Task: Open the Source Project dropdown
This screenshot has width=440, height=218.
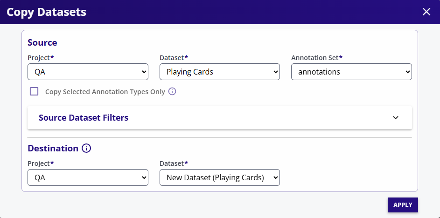Action: (88, 72)
